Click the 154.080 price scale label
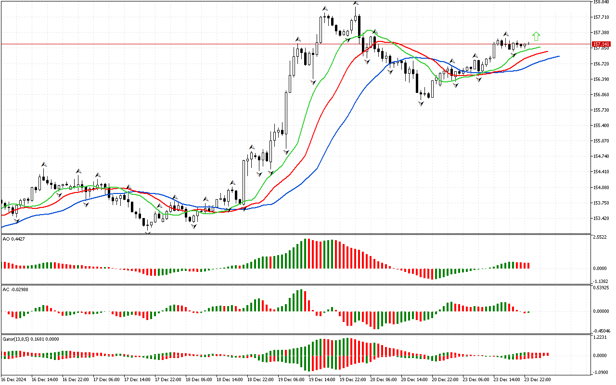616x385 pixels. tap(602, 187)
